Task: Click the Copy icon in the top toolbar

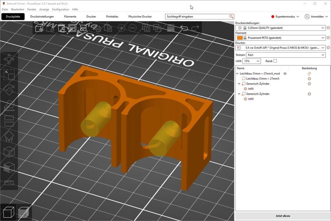Action: pyautogui.click(x=98, y=28)
